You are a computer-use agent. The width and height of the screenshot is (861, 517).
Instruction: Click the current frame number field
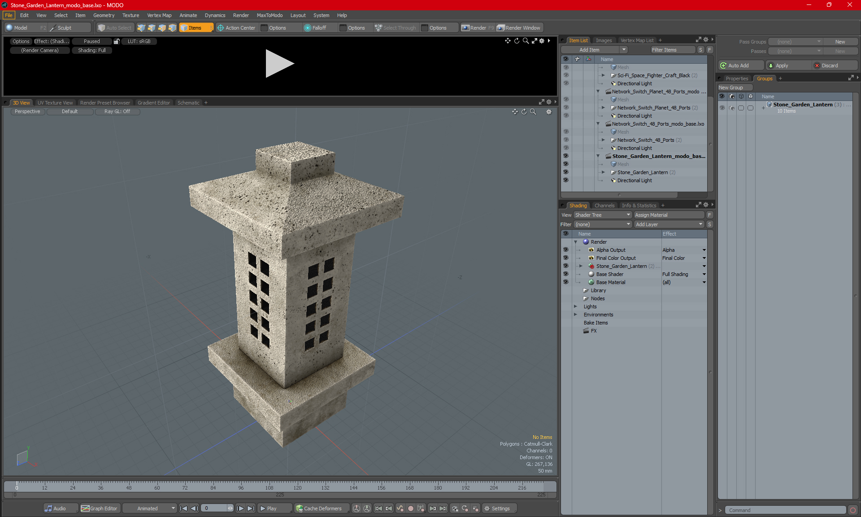click(x=215, y=508)
